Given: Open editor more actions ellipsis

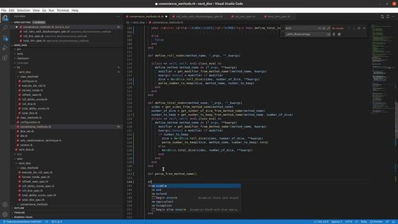Looking at the screenshot, I should click(x=393, y=17).
